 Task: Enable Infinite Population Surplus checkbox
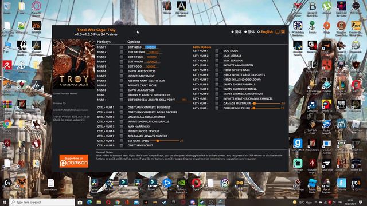(x=121, y=122)
